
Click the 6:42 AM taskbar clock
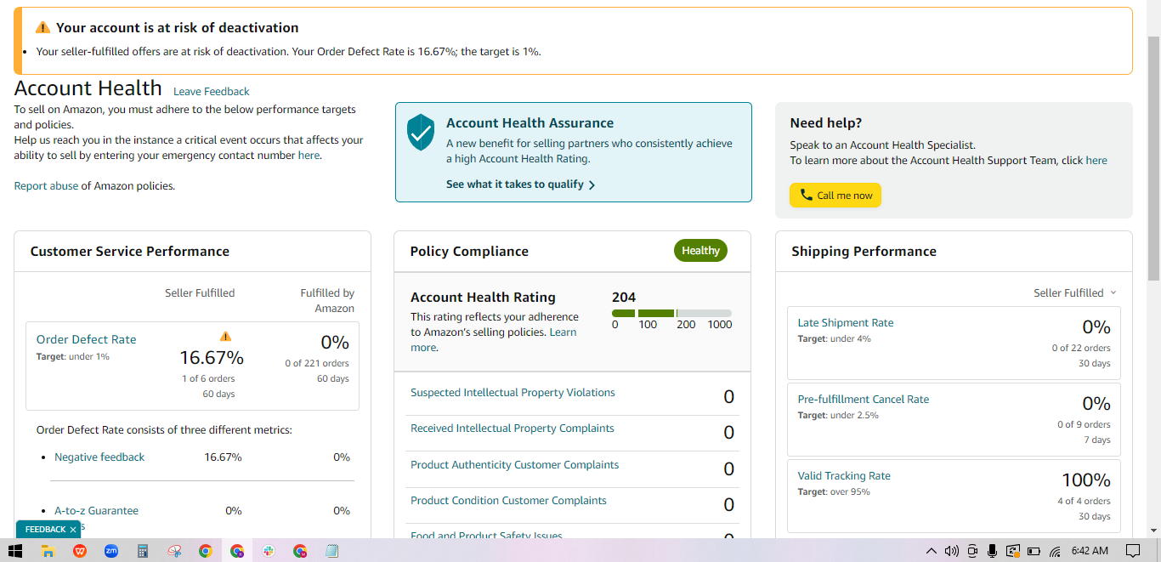click(x=1090, y=551)
